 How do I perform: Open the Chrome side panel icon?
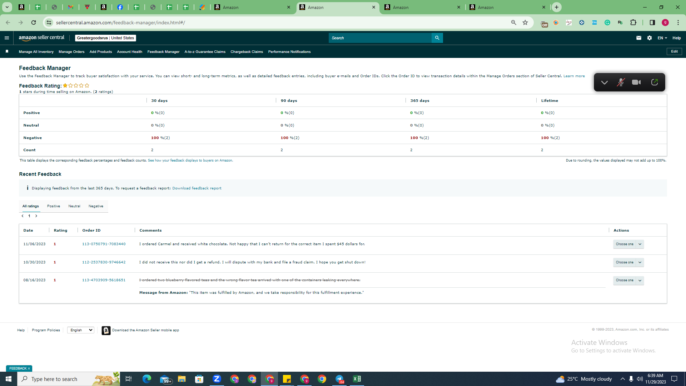pos(652,23)
